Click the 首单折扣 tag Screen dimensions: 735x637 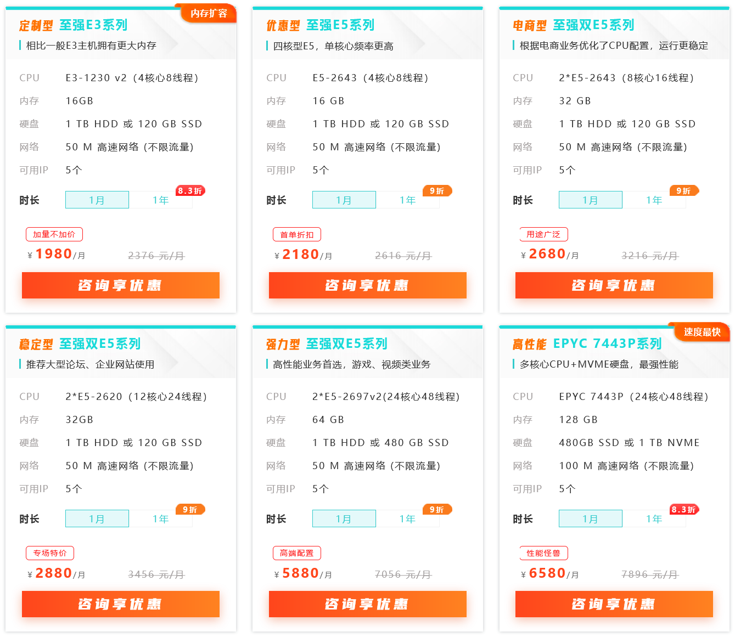[297, 235]
